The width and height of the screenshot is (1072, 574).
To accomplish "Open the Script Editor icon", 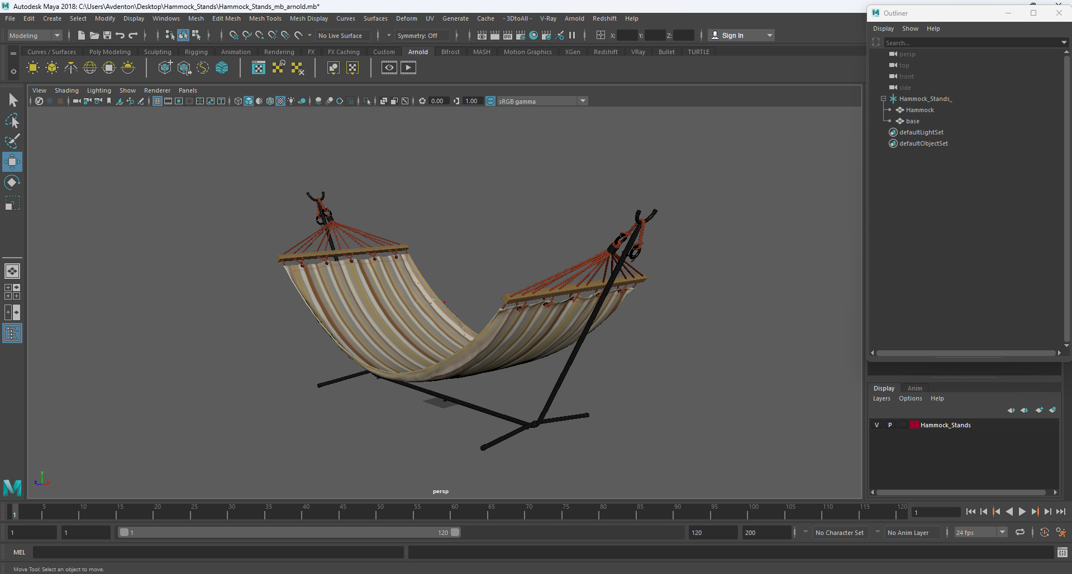I will 1063,552.
